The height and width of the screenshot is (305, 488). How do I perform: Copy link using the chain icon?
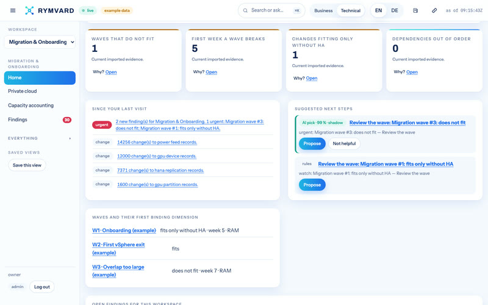pyautogui.click(x=434, y=10)
